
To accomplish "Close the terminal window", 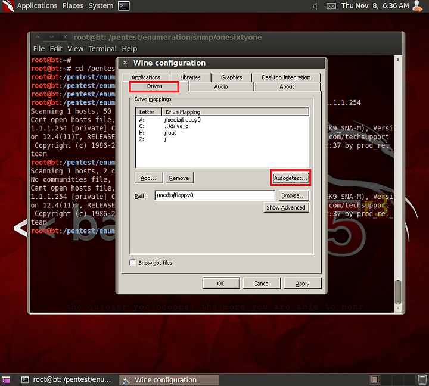I will [x=65, y=37].
